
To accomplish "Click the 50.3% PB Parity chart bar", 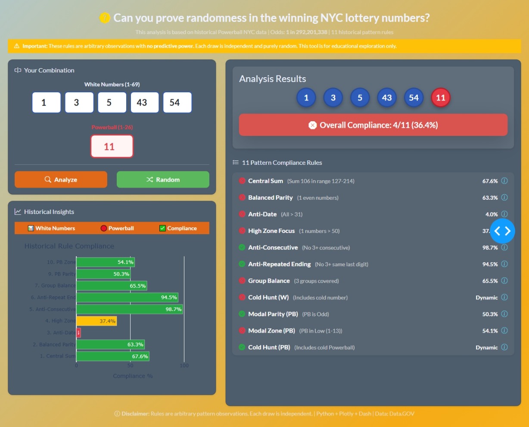I will (103, 274).
